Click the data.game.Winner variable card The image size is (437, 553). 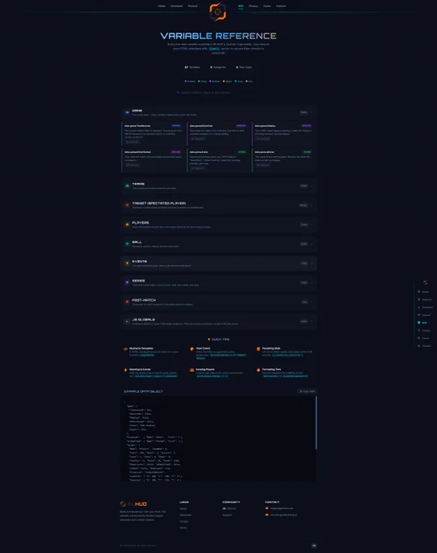coord(283,160)
